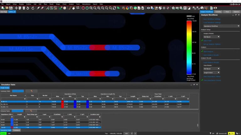Toggle the A button in status bar
This screenshot has width=241, height=135.
[x=135, y=133]
